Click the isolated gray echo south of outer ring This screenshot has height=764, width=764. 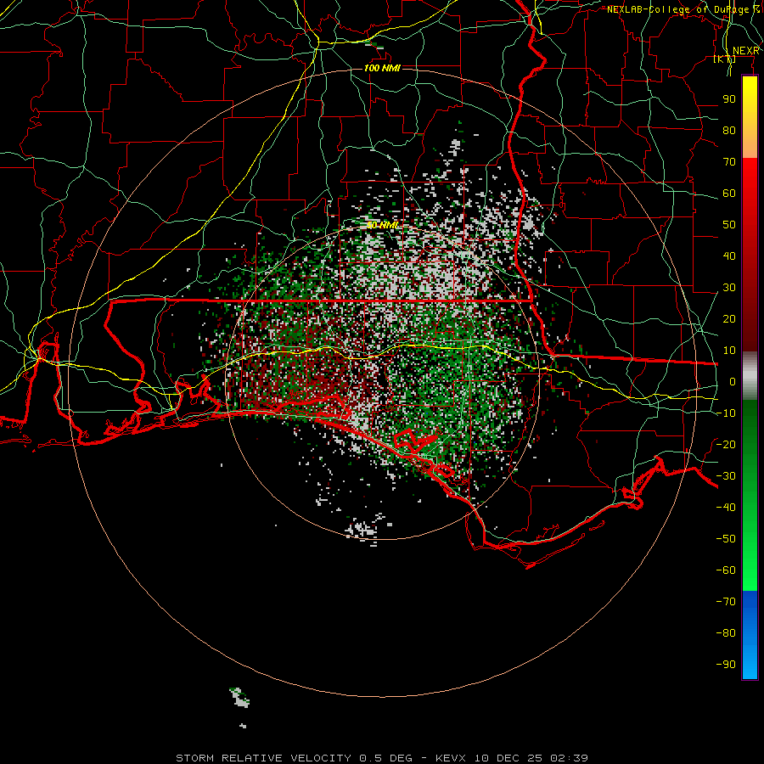tap(239, 697)
